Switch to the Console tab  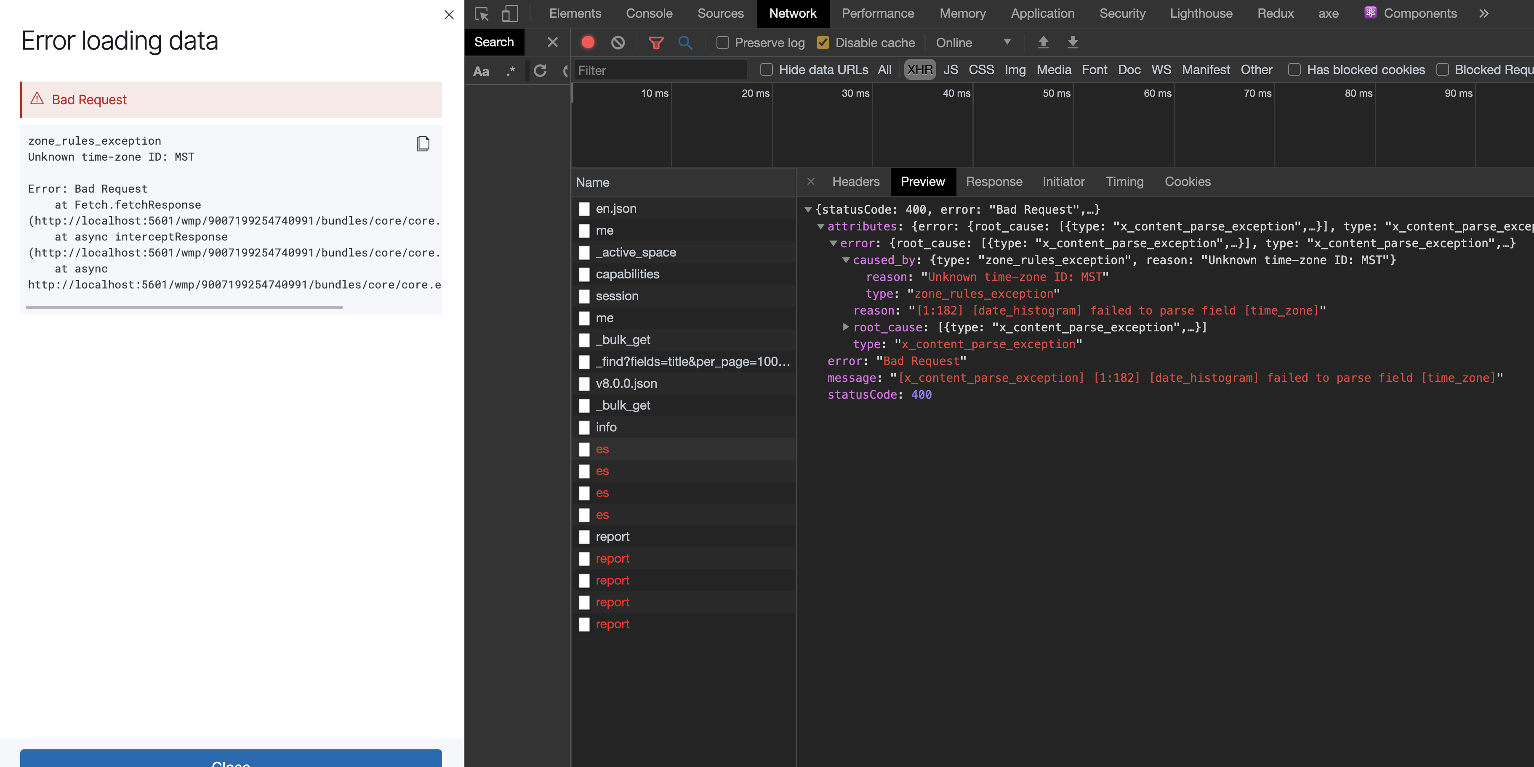point(648,14)
